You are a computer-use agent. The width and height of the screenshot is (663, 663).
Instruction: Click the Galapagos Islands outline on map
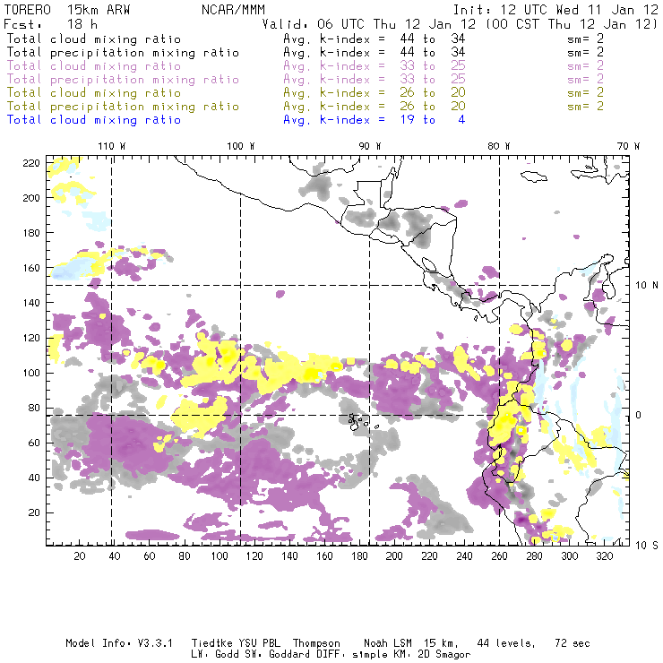pyautogui.click(x=356, y=419)
